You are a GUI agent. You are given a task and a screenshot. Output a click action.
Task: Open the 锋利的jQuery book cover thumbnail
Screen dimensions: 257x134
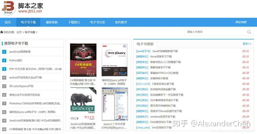click(115, 60)
